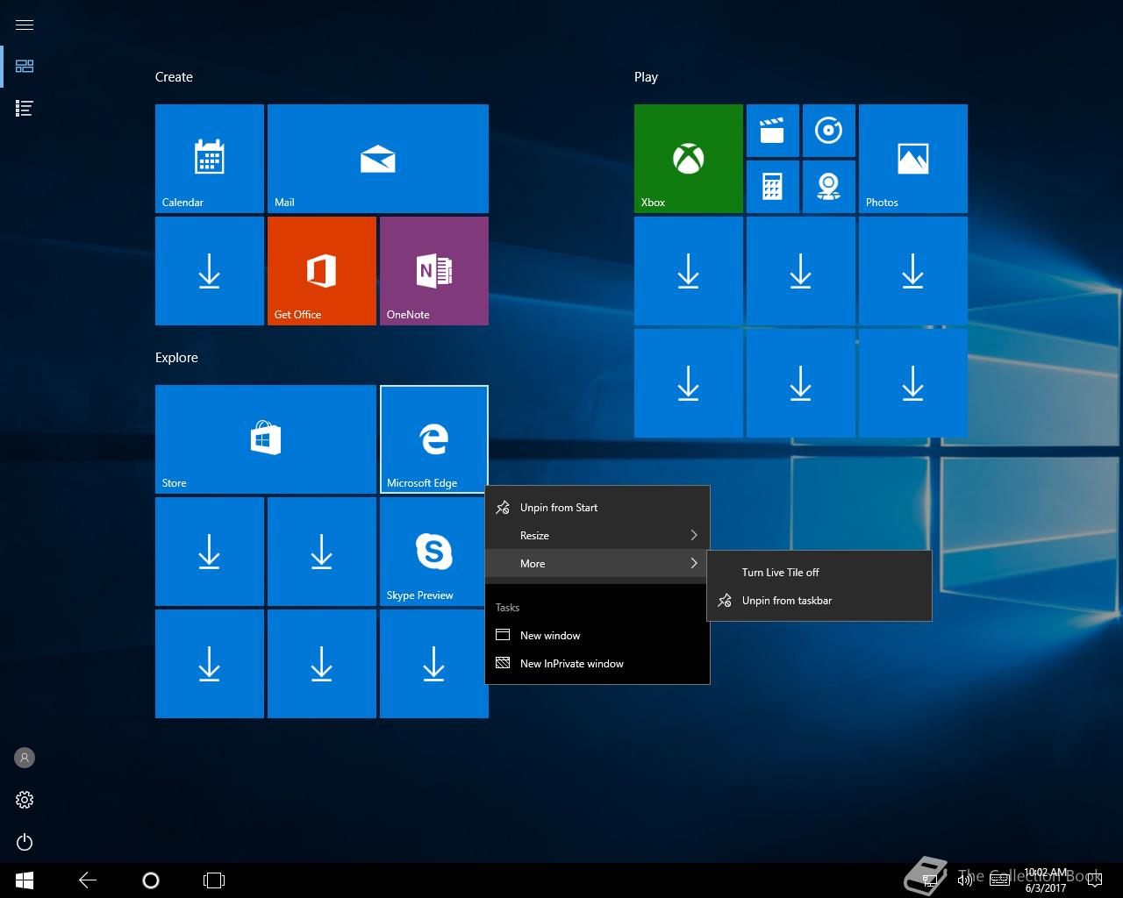The height and width of the screenshot is (898, 1123).
Task: Open the Mail tile
Action: click(x=378, y=159)
